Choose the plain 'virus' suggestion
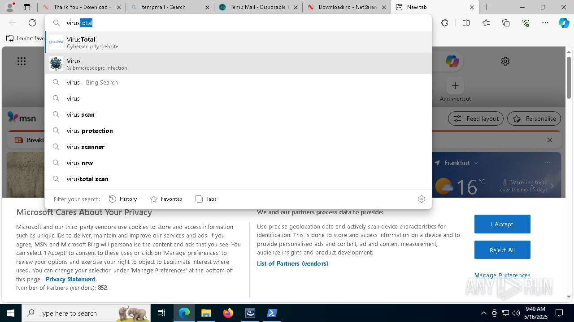574x322 pixels. pyautogui.click(x=238, y=98)
